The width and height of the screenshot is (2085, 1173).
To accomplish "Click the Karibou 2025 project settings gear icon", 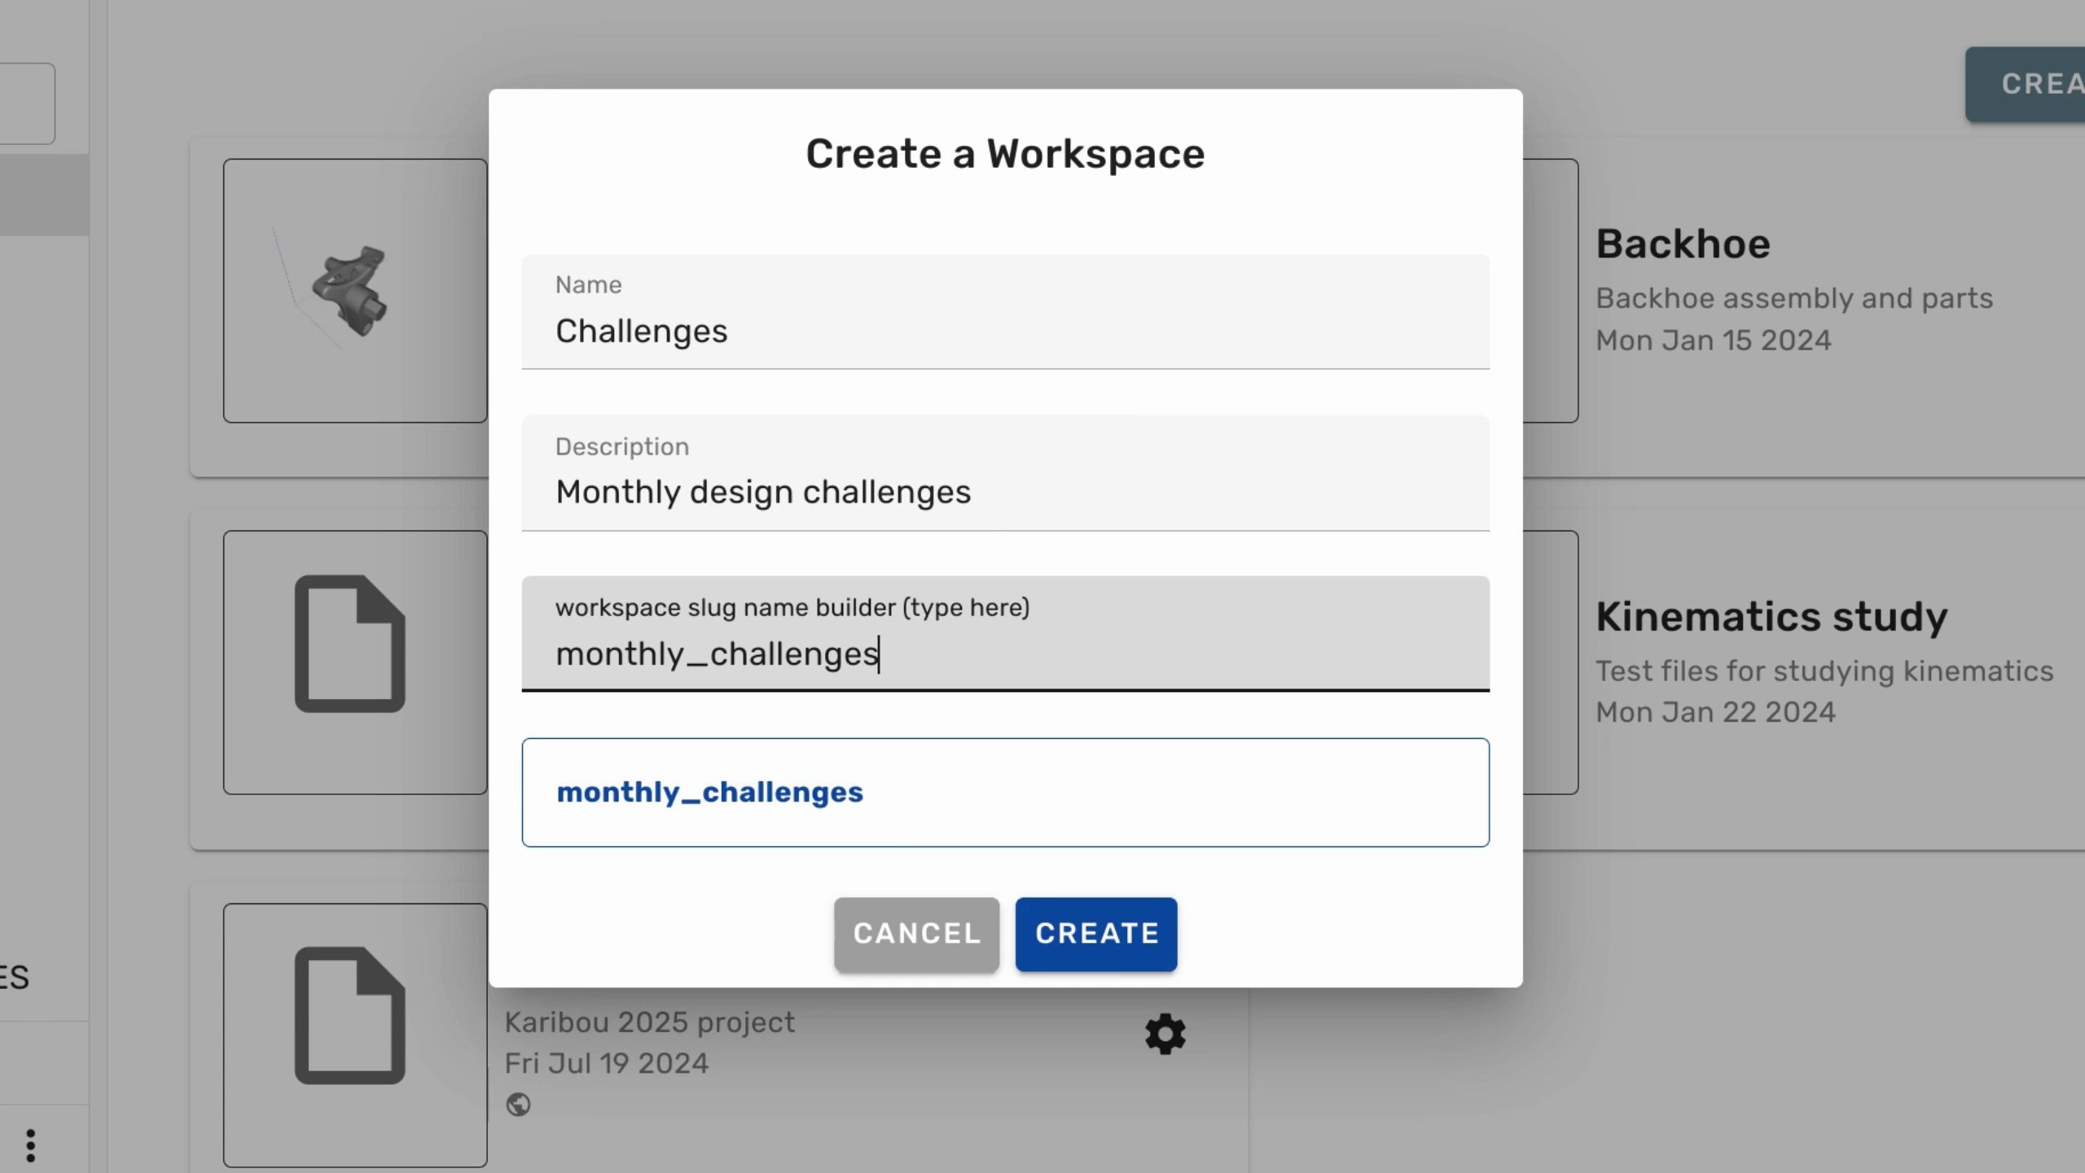I will point(1165,1034).
